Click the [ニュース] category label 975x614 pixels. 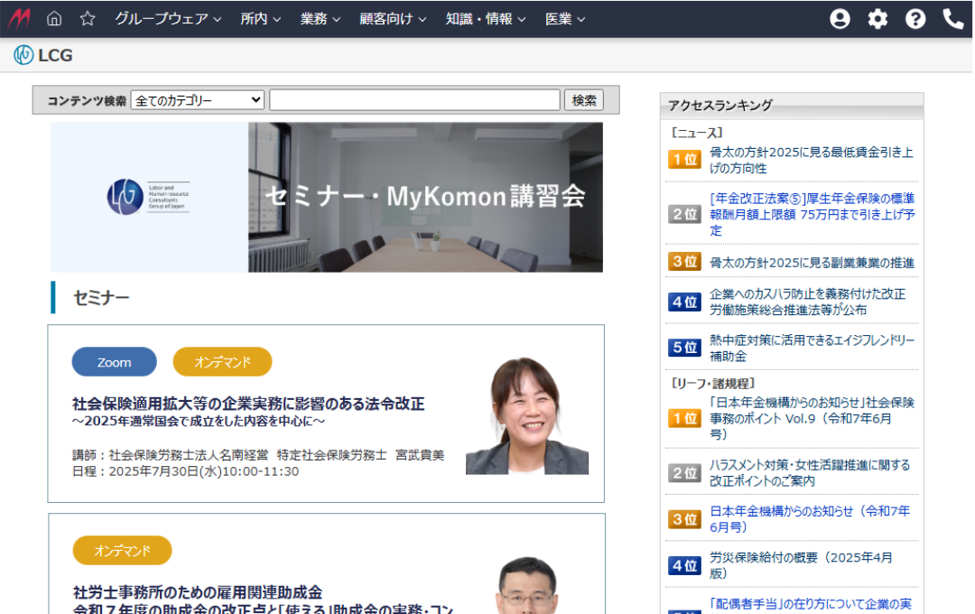click(x=697, y=133)
